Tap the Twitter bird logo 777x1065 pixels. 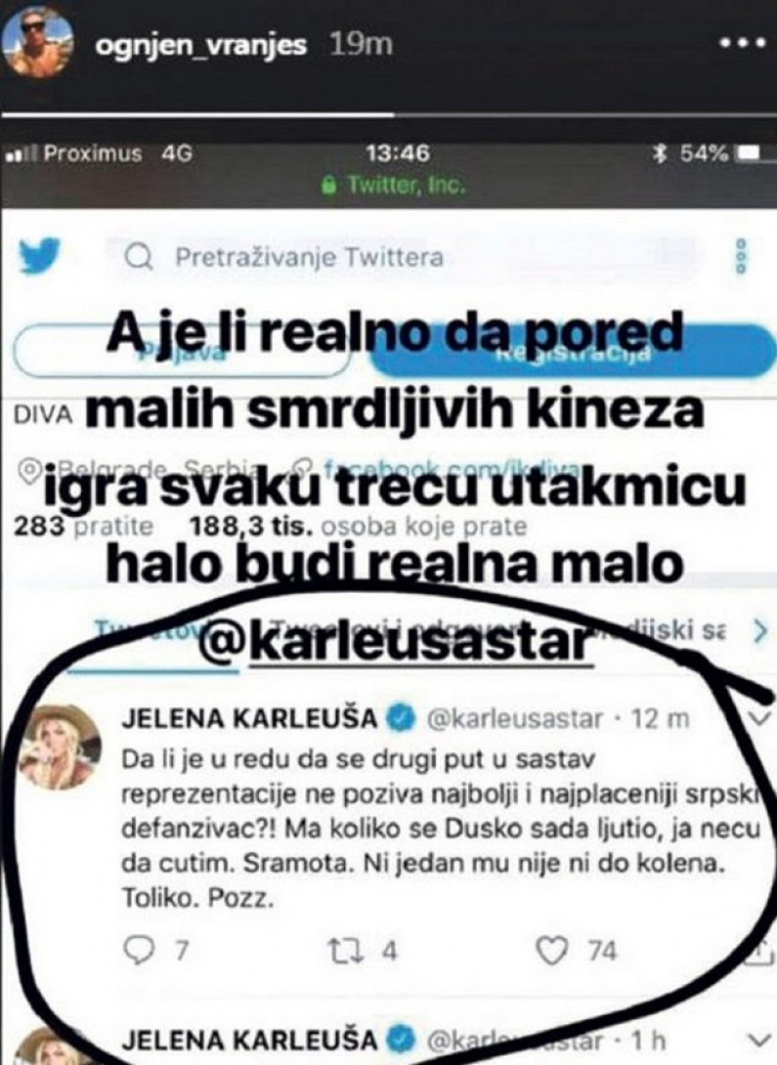click(41, 256)
